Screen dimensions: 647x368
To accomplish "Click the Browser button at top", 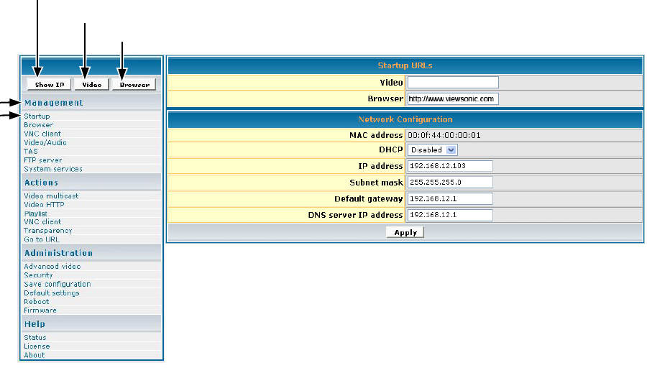I will 134,85.
